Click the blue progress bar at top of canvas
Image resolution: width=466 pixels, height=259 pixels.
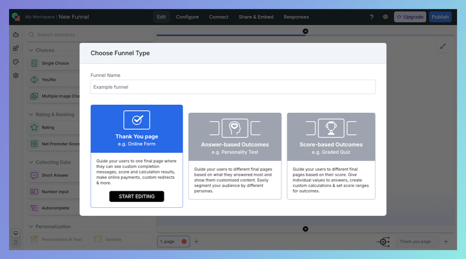(x=231, y=35)
